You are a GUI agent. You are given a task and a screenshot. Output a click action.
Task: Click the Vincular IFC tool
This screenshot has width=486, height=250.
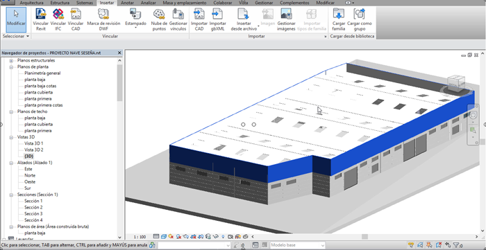click(58, 19)
